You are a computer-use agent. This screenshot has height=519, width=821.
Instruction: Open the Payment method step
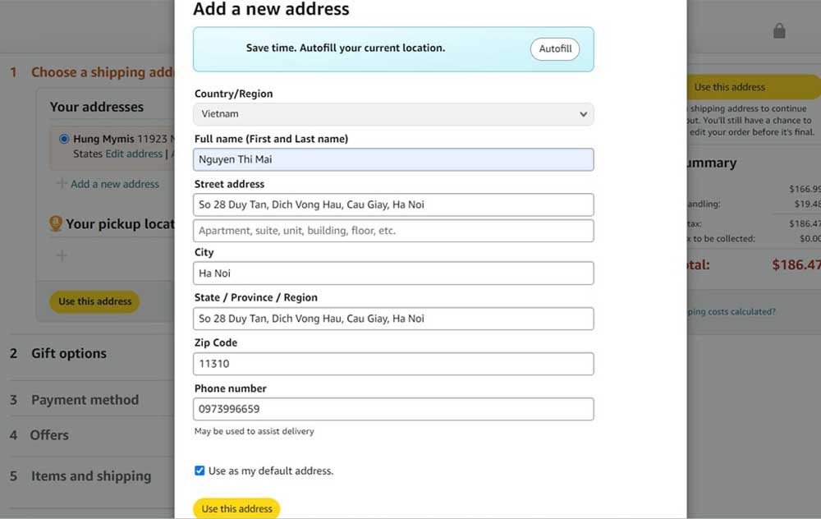85,400
